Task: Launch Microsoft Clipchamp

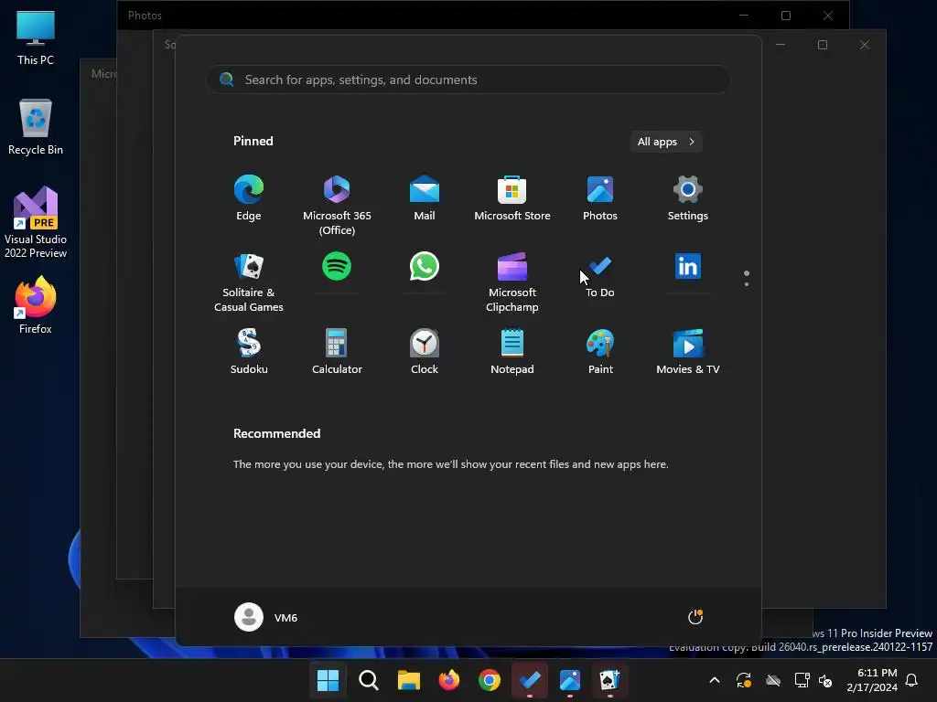Action: pos(512,282)
